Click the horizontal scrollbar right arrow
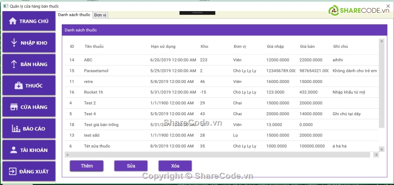This screenshot has width=394, height=185. (x=376, y=154)
